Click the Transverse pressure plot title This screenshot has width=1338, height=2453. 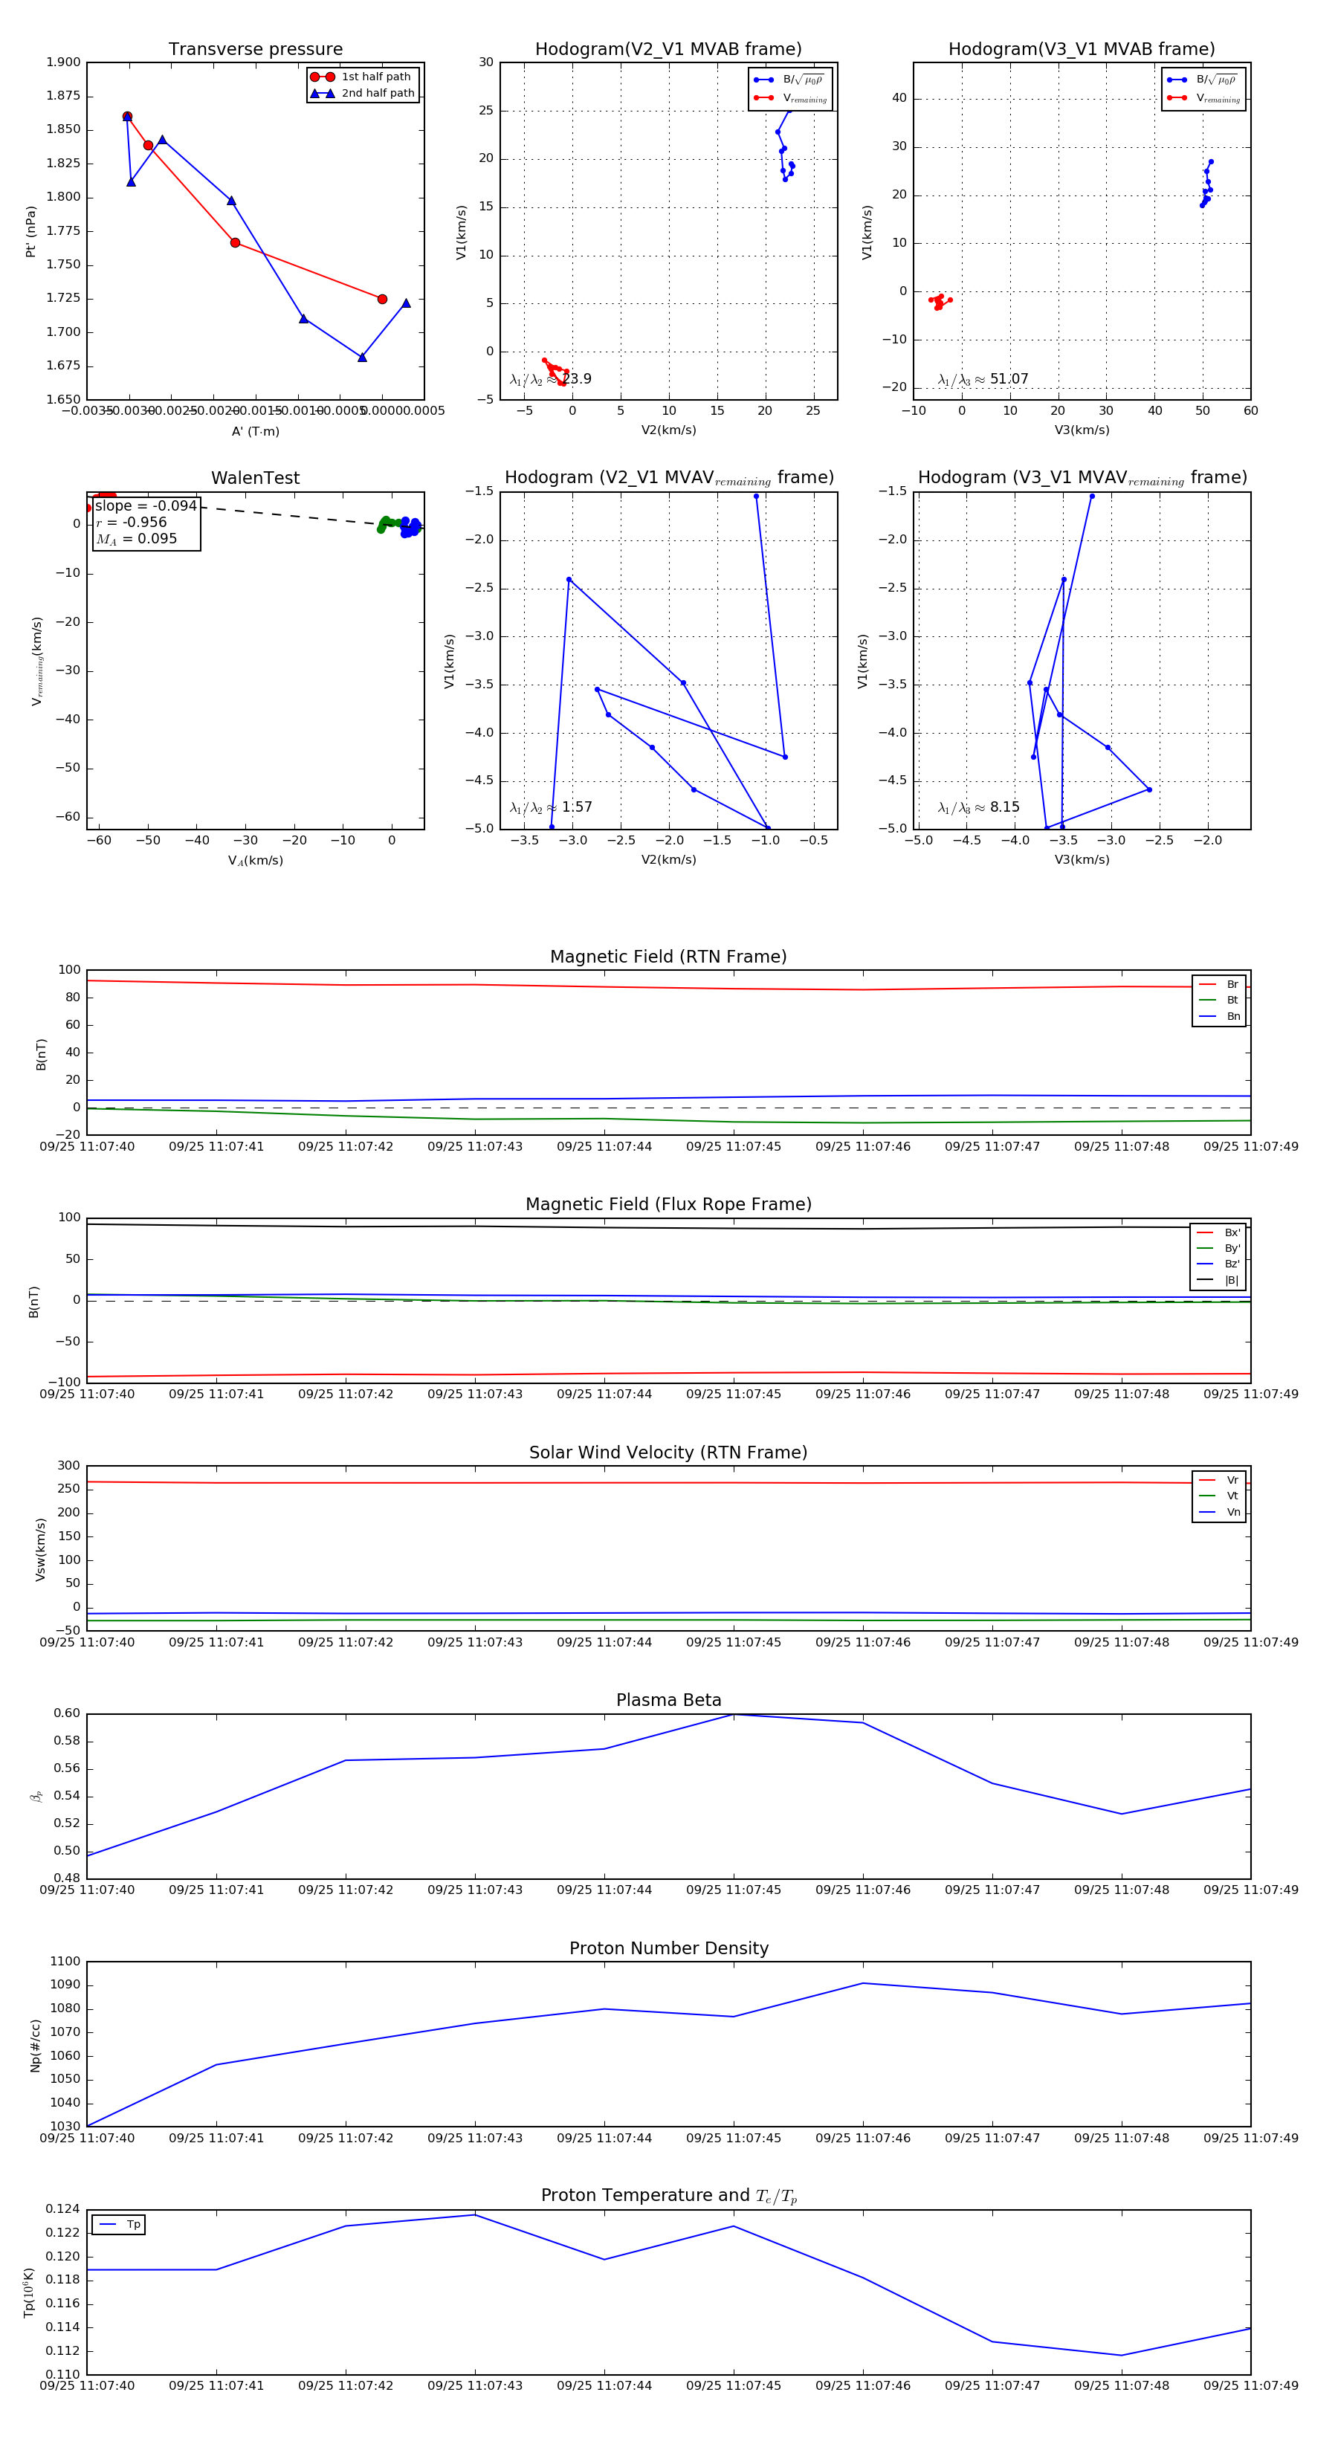tap(255, 48)
